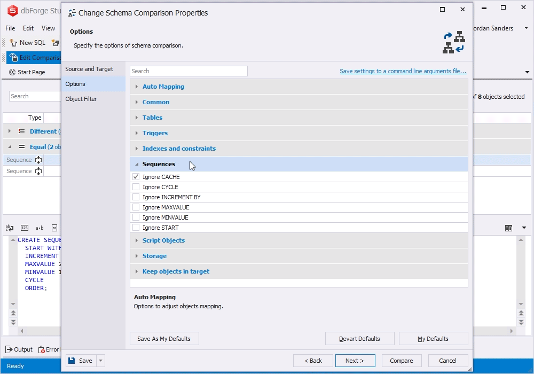Select Source and Target page

pos(93,69)
